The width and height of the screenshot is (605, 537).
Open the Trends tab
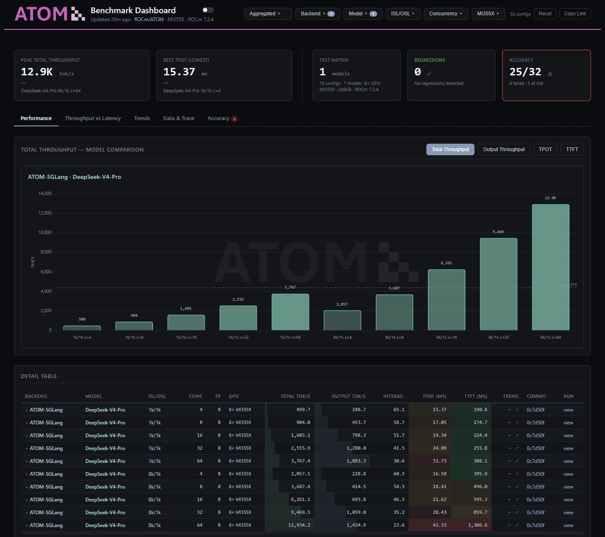[x=142, y=118]
